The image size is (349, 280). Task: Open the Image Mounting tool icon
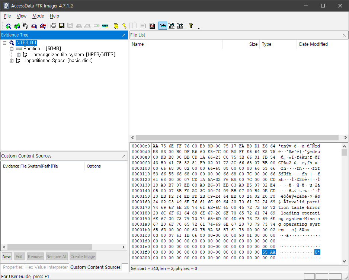click(x=26, y=26)
